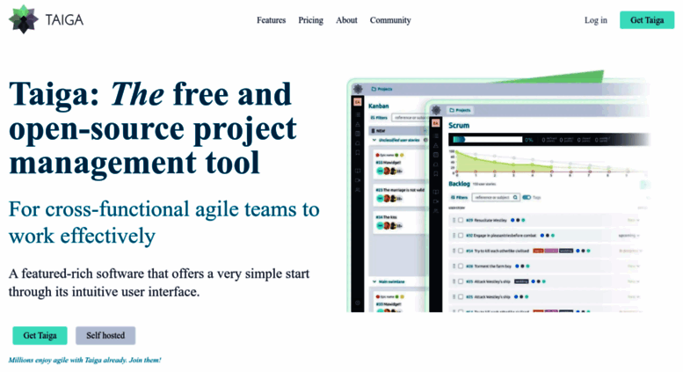Viewport: 683px width, 372px height.
Task: Click the Kanban heading in the back window
Action: pyautogui.click(x=378, y=106)
